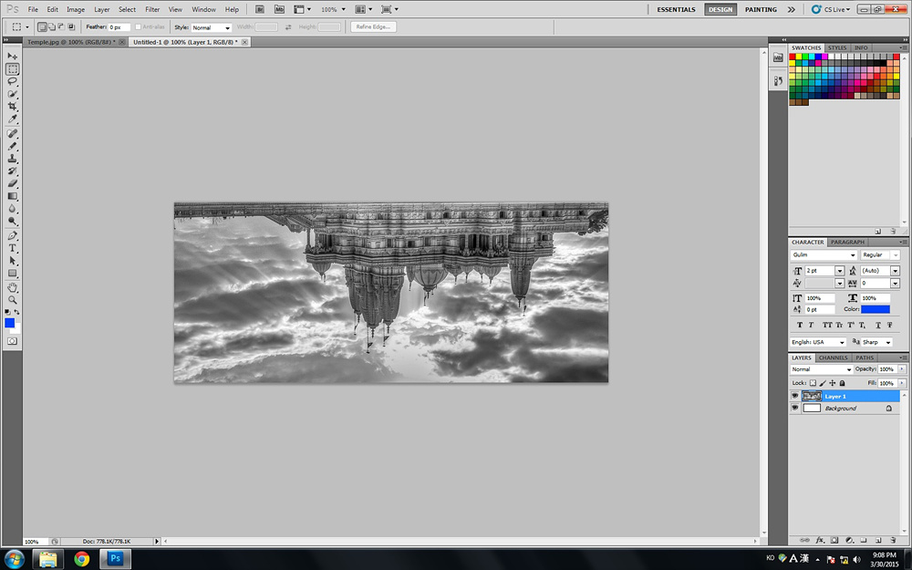Viewport: 912px width, 570px height.
Task: Select the Lasso tool
Action: coord(13,81)
